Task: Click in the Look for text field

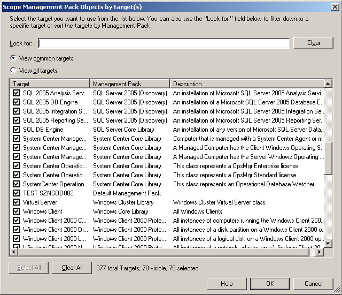Action: point(164,43)
